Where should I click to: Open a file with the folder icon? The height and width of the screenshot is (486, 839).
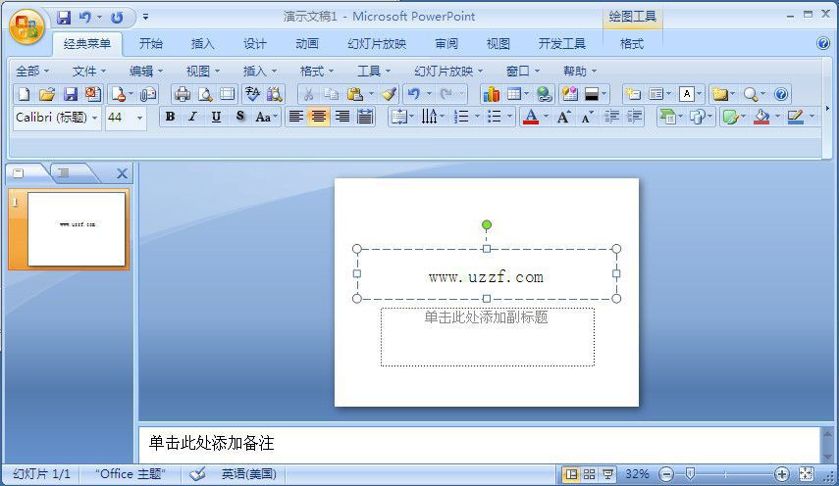pos(47,94)
